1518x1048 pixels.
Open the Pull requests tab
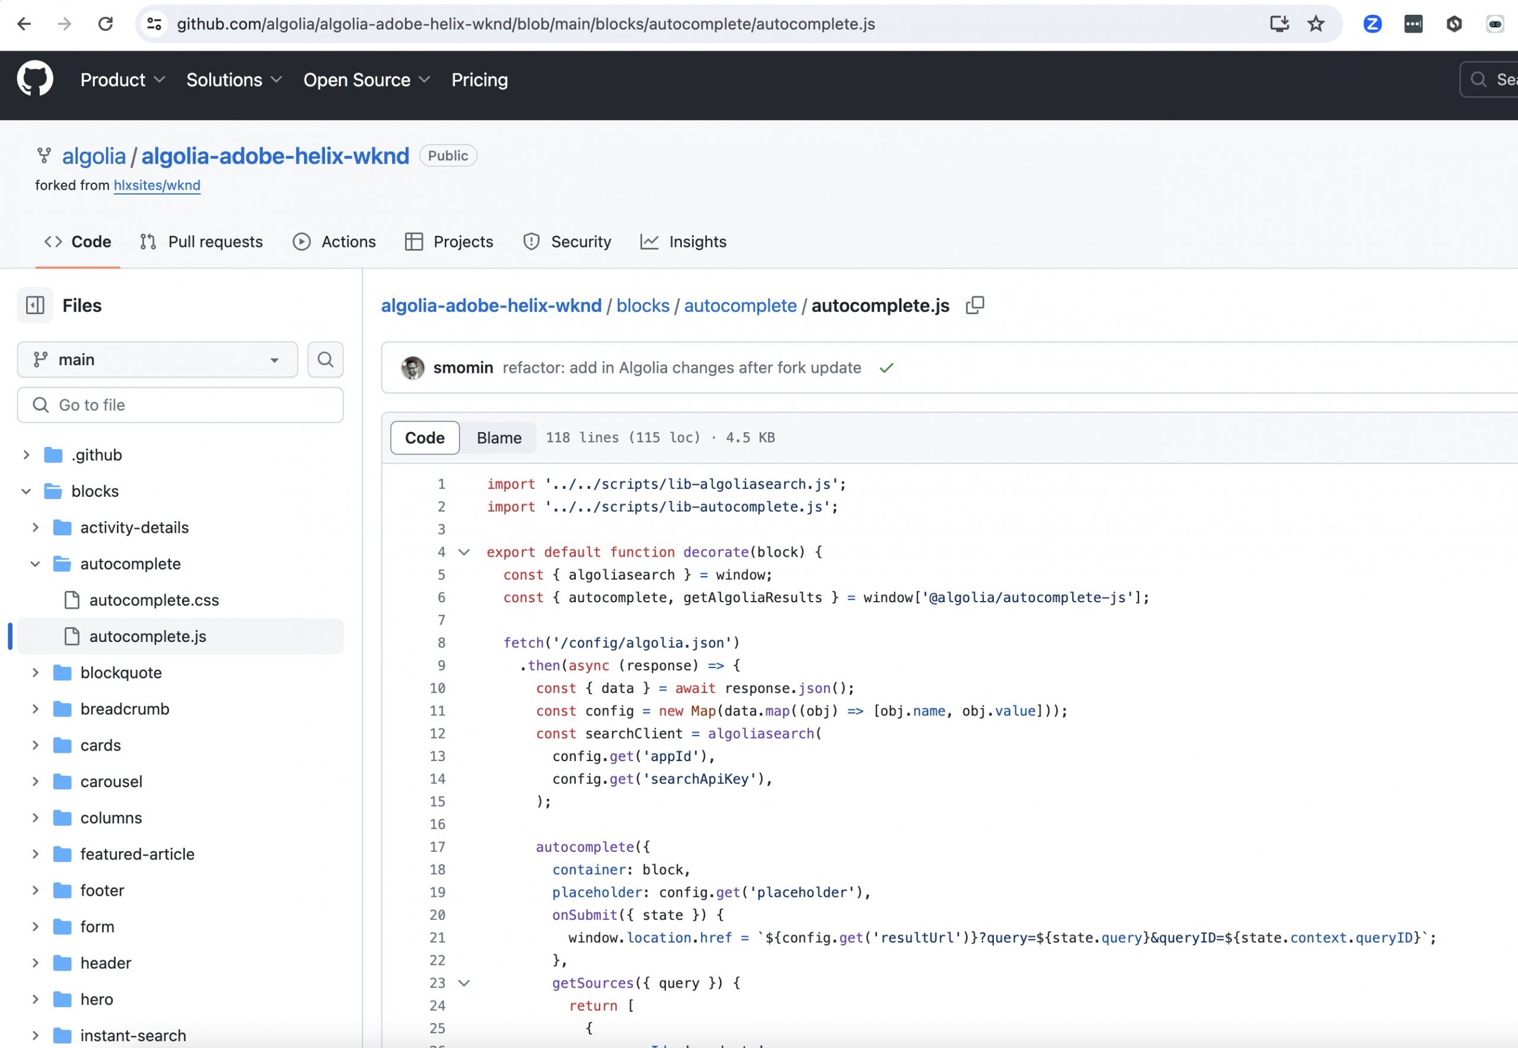click(201, 242)
